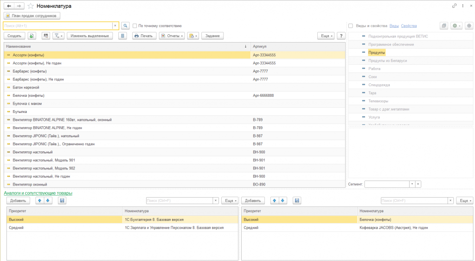Open the green plus dropdown in the Виды panel
This screenshot has width=475, height=261.
[456, 25]
